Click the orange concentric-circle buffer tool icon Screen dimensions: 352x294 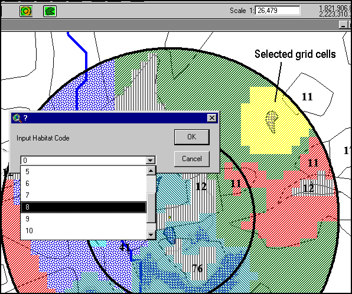coord(26,11)
